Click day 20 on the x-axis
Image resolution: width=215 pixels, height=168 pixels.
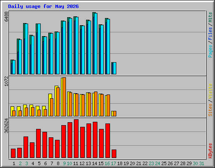click(x=132, y=163)
